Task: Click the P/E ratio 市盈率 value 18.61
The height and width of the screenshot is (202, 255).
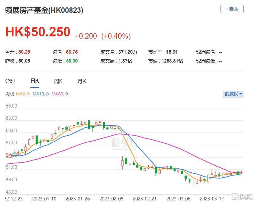Action: click(172, 52)
